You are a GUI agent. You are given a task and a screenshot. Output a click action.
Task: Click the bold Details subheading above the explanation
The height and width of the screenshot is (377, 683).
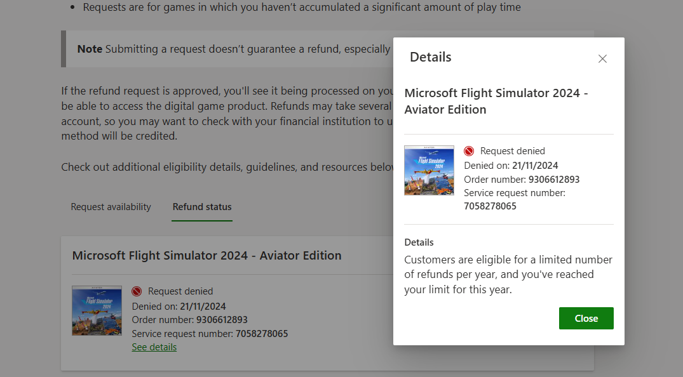coord(419,242)
